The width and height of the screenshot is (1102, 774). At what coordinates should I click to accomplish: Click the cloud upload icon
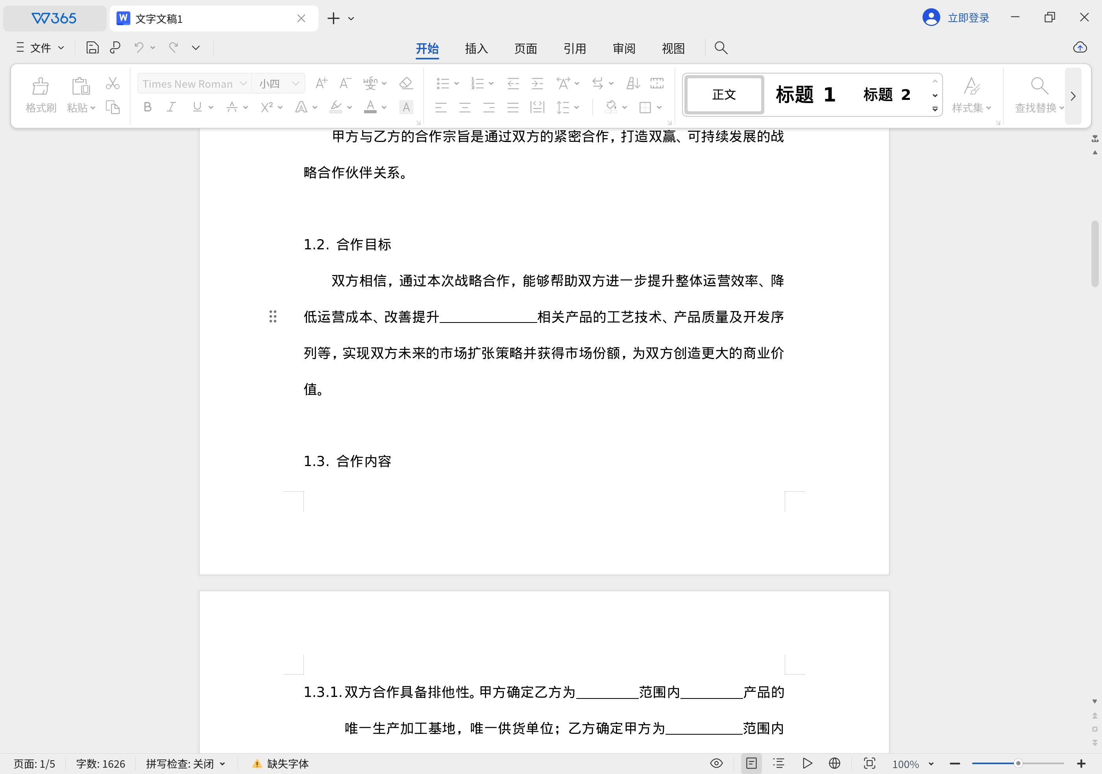1080,48
